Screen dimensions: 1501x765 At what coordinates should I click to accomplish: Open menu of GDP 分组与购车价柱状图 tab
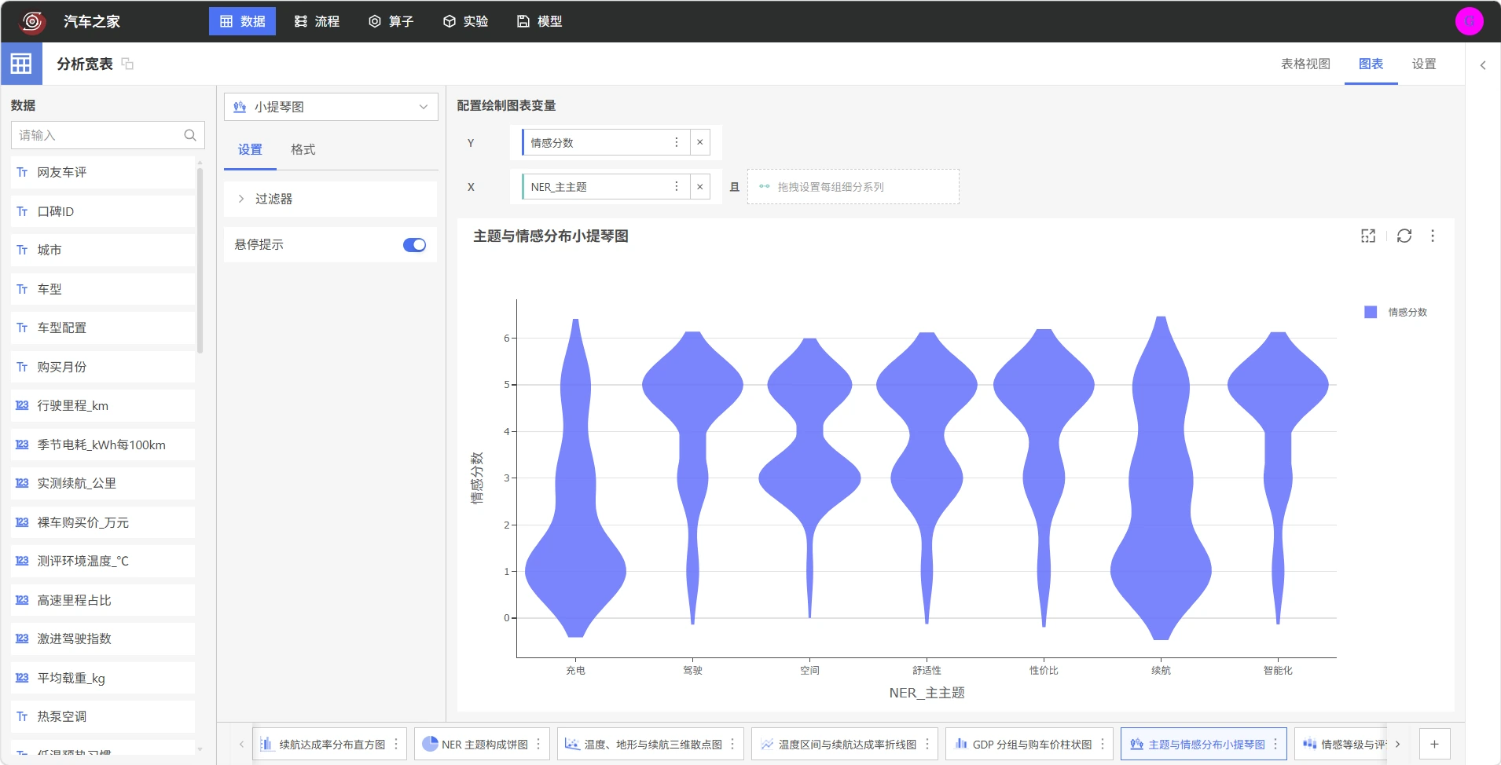click(x=1103, y=744)
